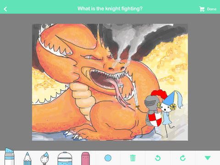The image size is (220, 165).
Task: Redo the last stroke
Action: point(183,158)
